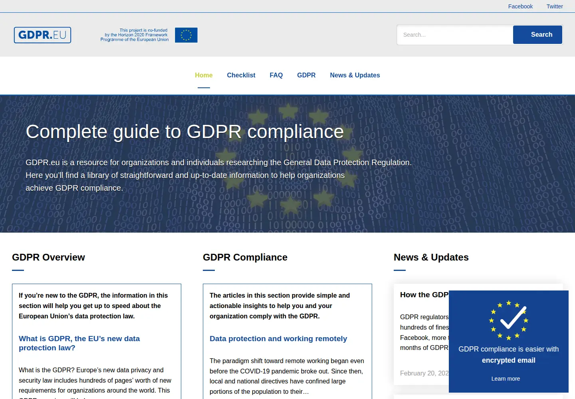Click the 'GDPR Compliance' section heading

(x=245, y=257)
